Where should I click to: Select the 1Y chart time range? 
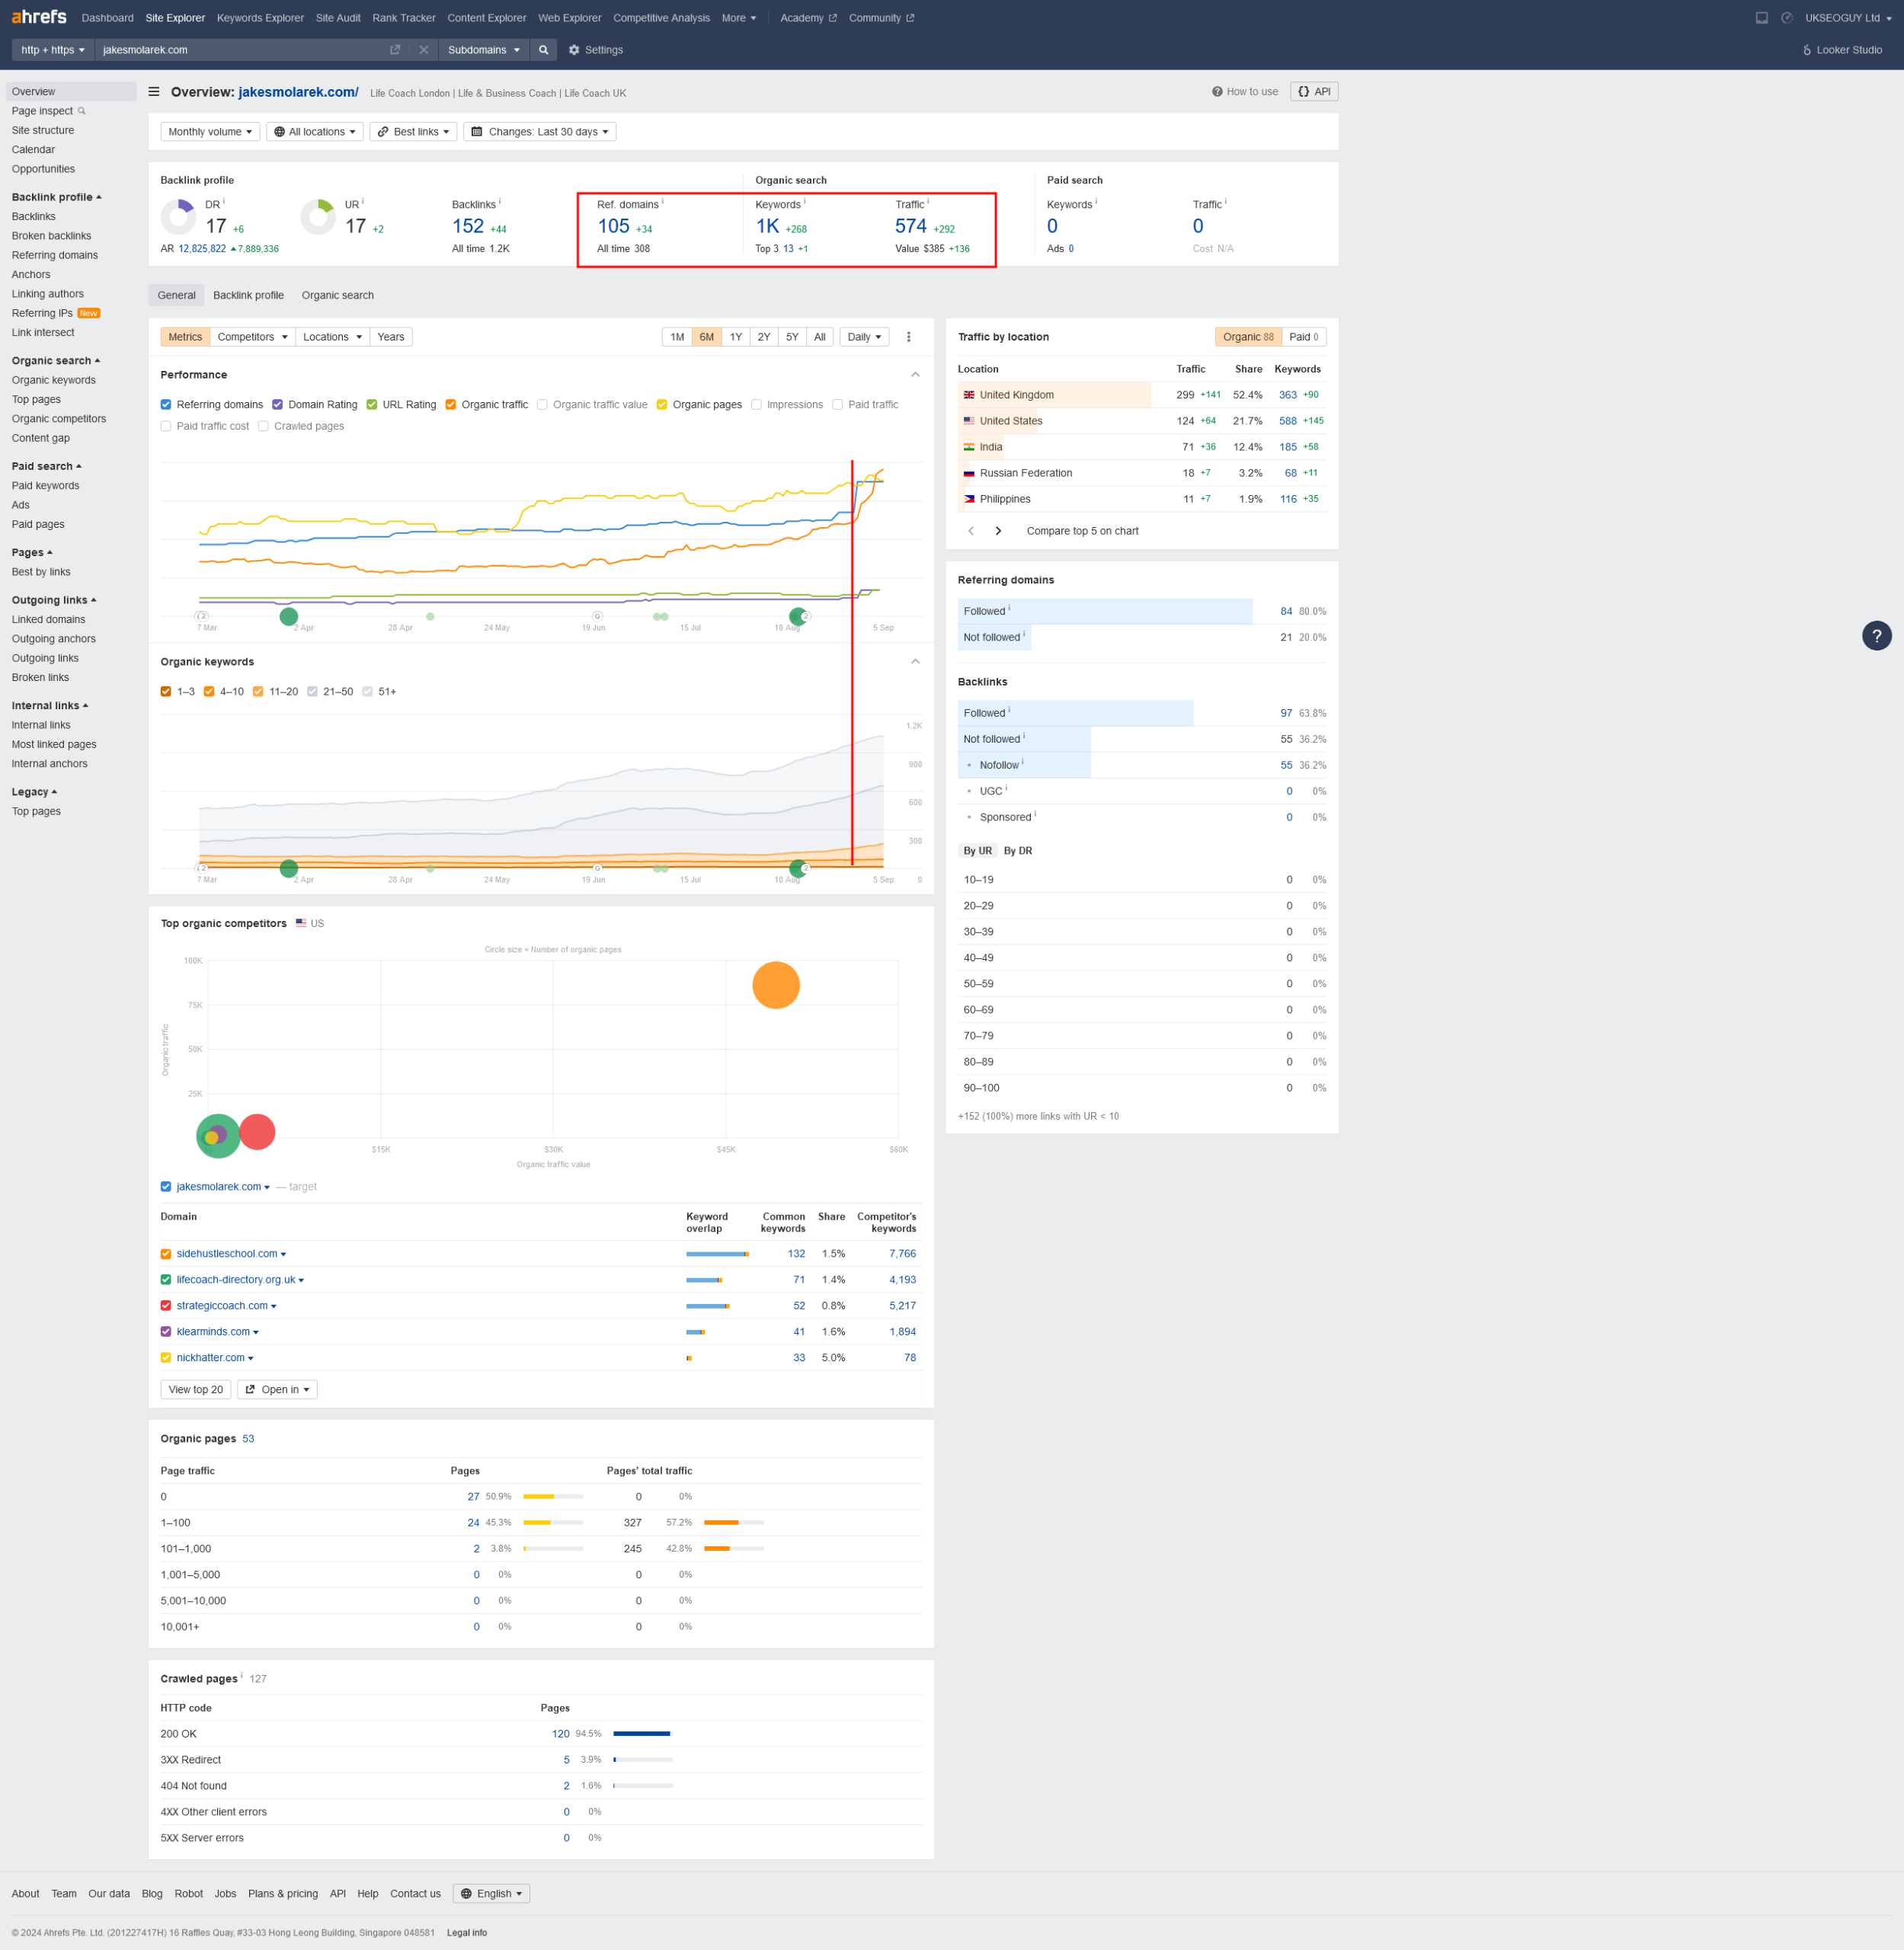tap(735, 337)
